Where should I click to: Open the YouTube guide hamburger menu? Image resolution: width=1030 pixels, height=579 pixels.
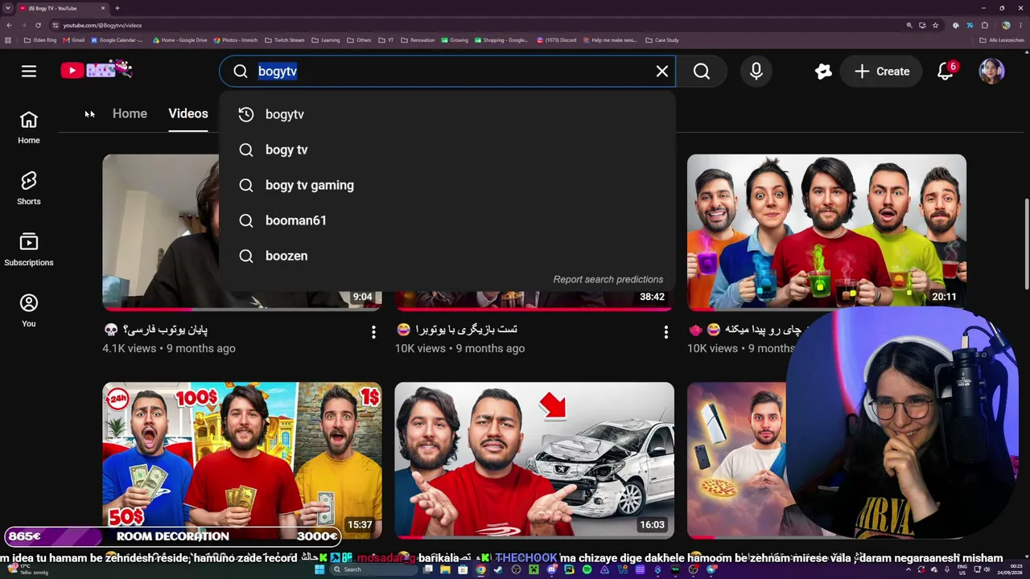click(29, 72)
